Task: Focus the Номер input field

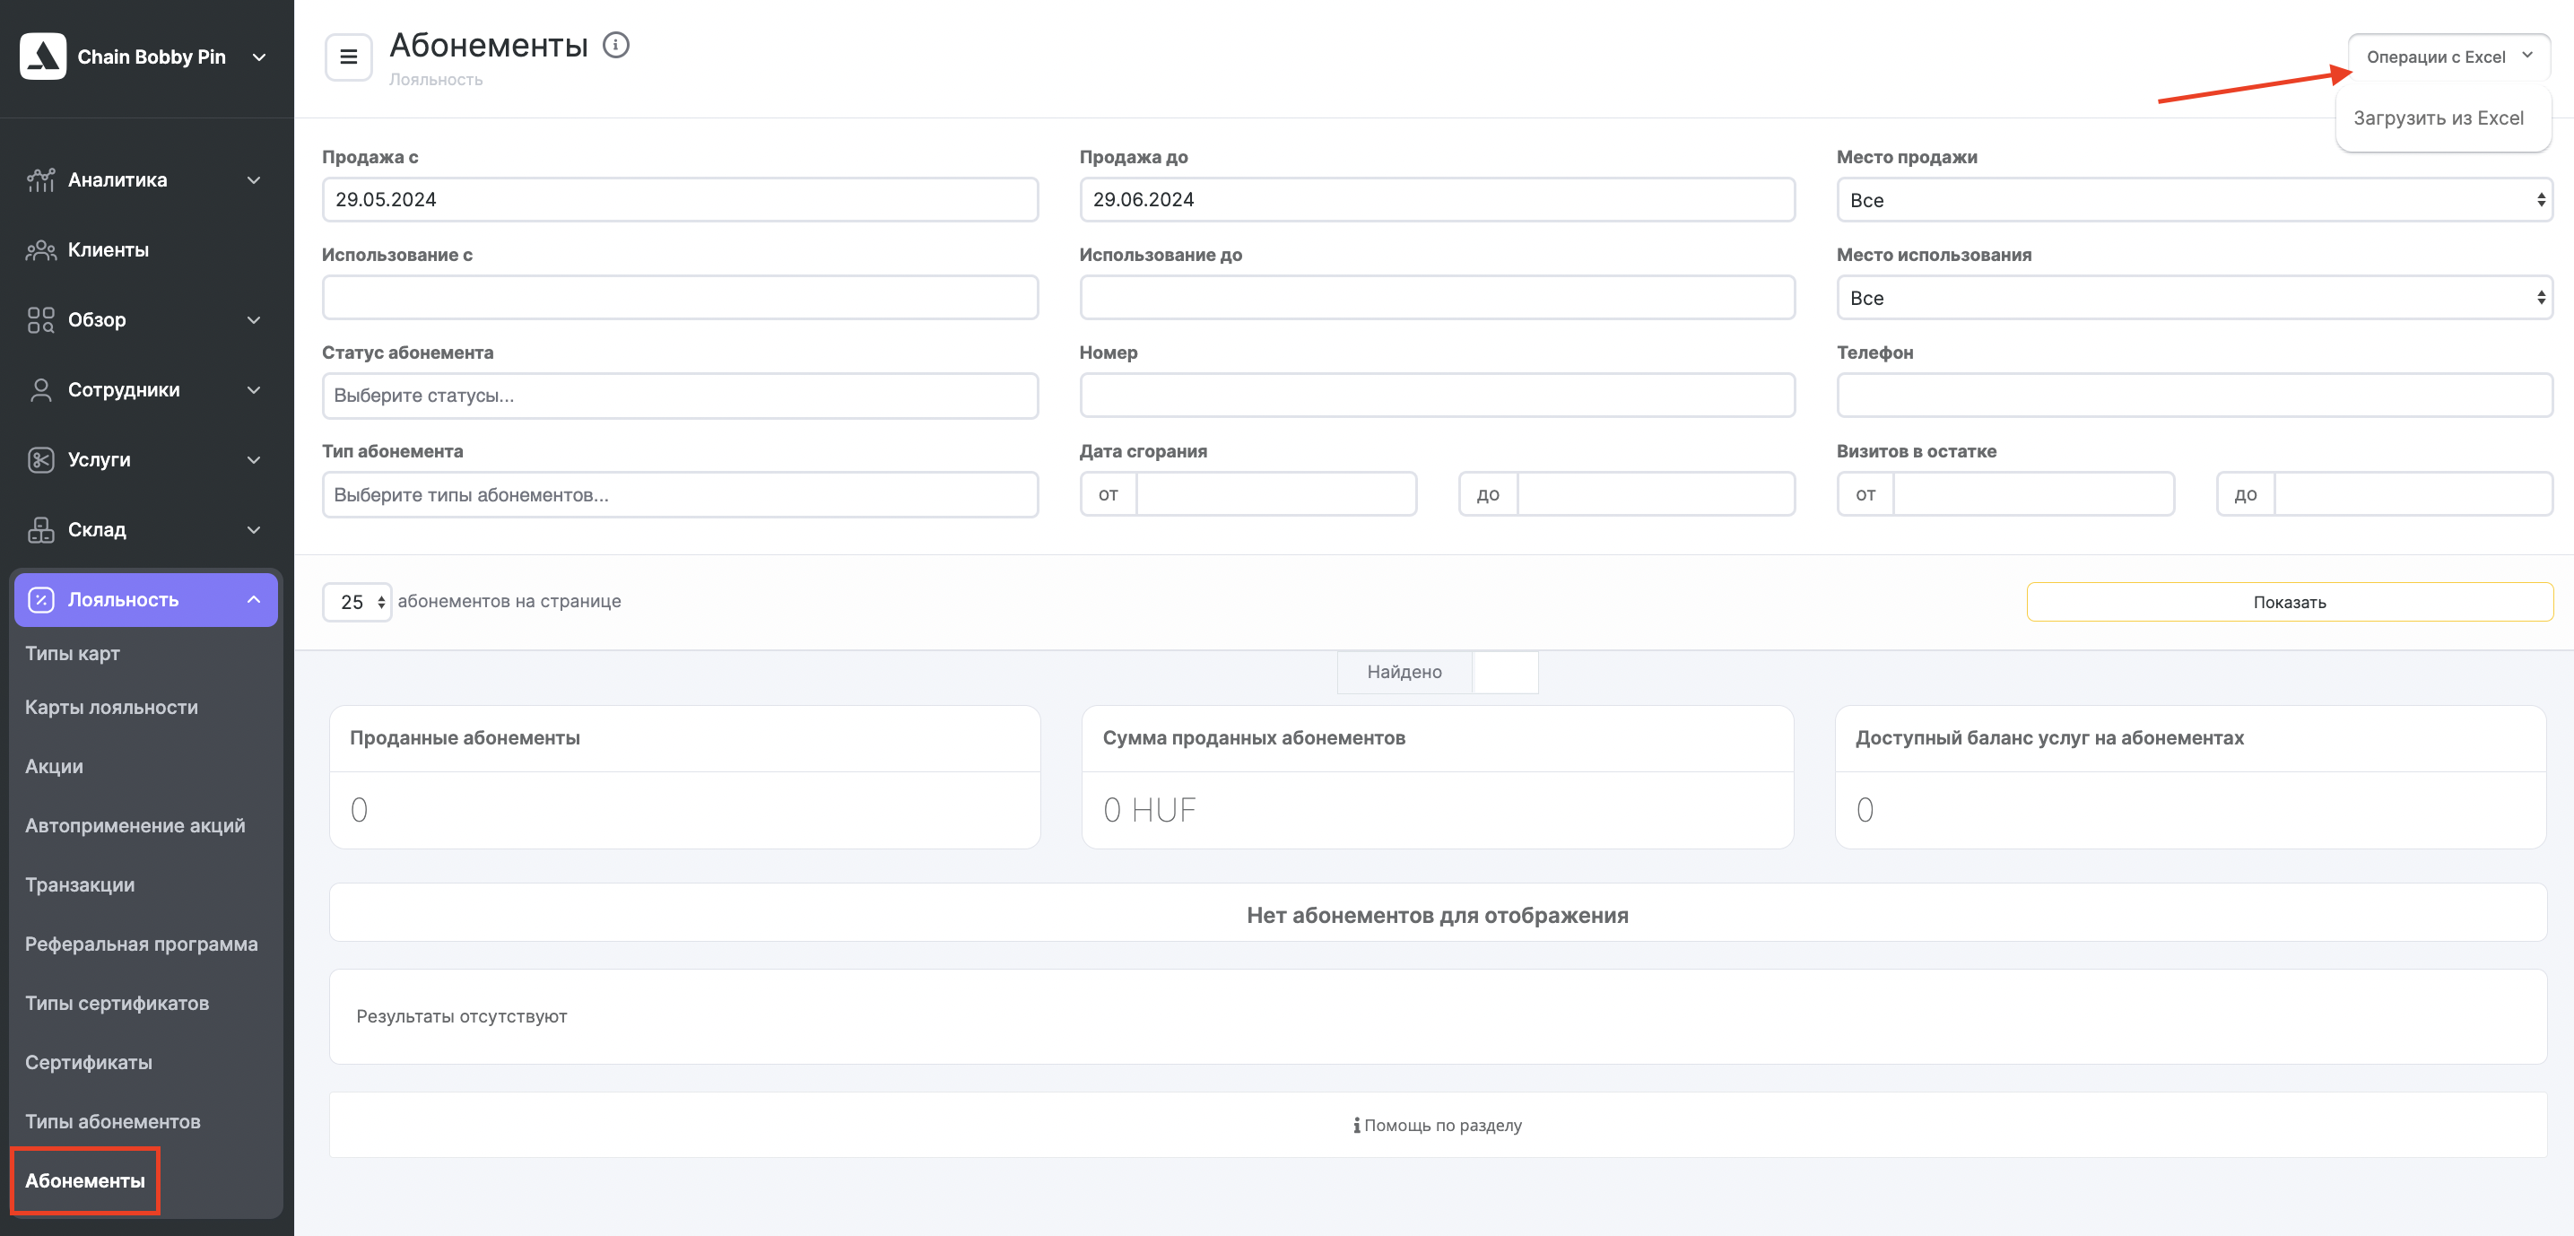Action: [x=1437, y=396]
